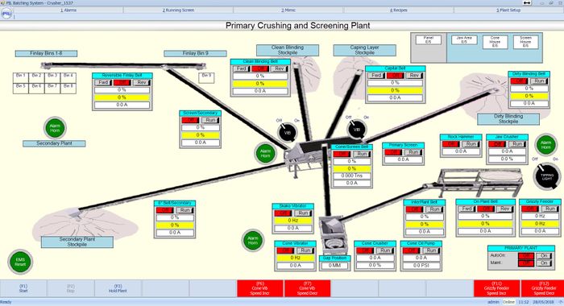Open the Recipes menu
Image resolution: width=564 pixels, height=306 pixels.
pyautogui.click(x=399, y=10)
